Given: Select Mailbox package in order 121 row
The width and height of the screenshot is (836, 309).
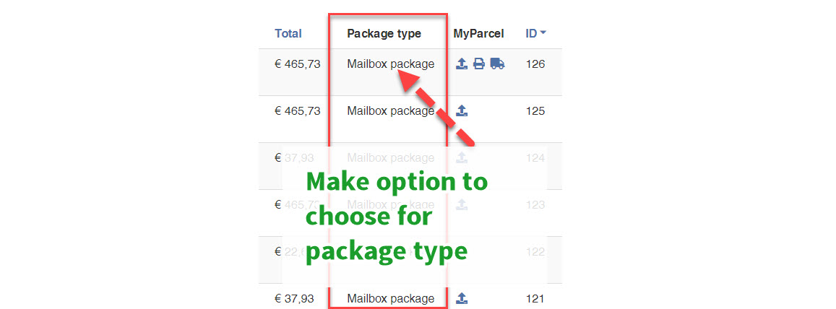Looking at the screenshot, I should coord(390,298).
